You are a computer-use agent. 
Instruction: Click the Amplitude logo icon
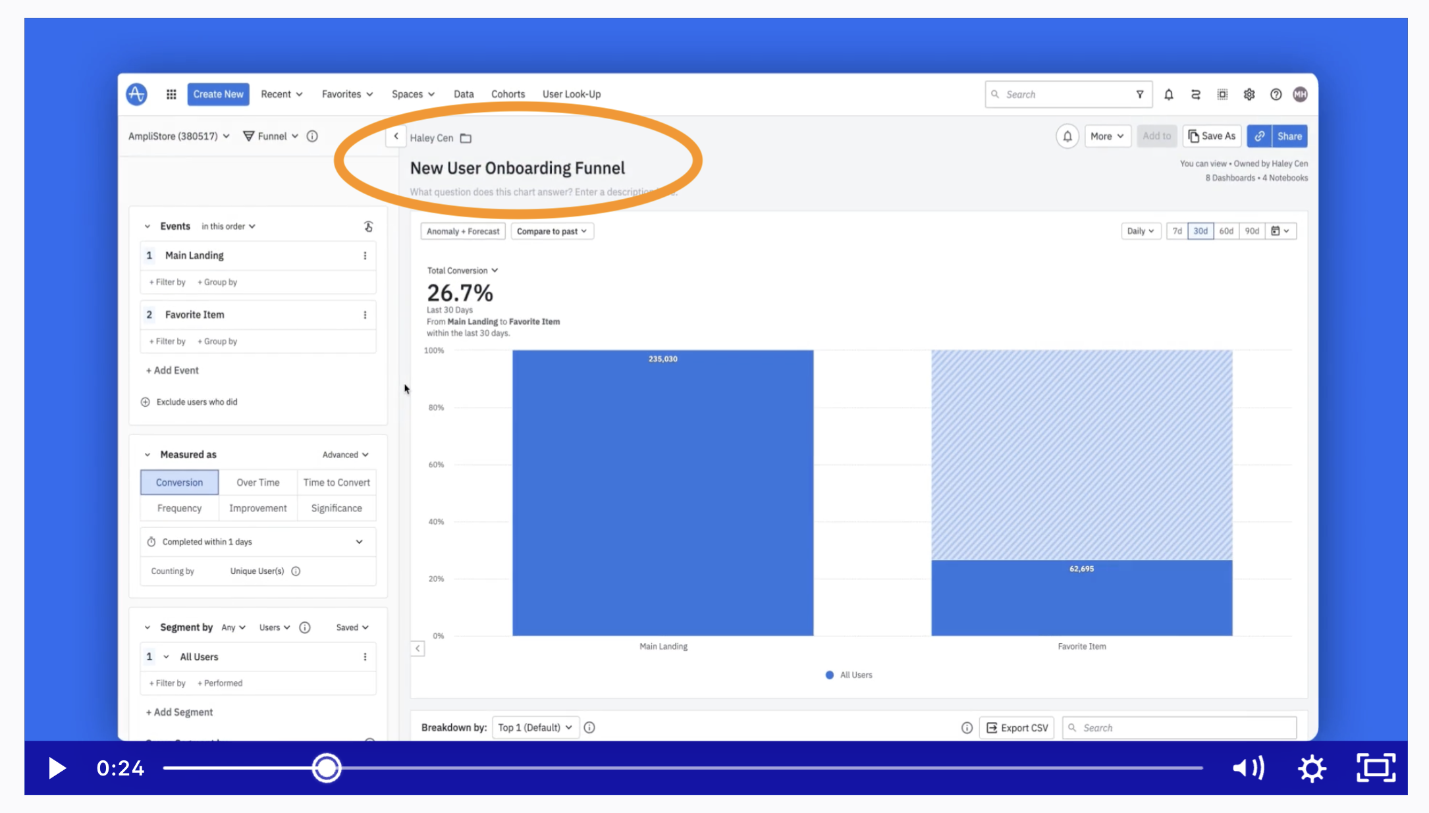[x=136, y=94]
